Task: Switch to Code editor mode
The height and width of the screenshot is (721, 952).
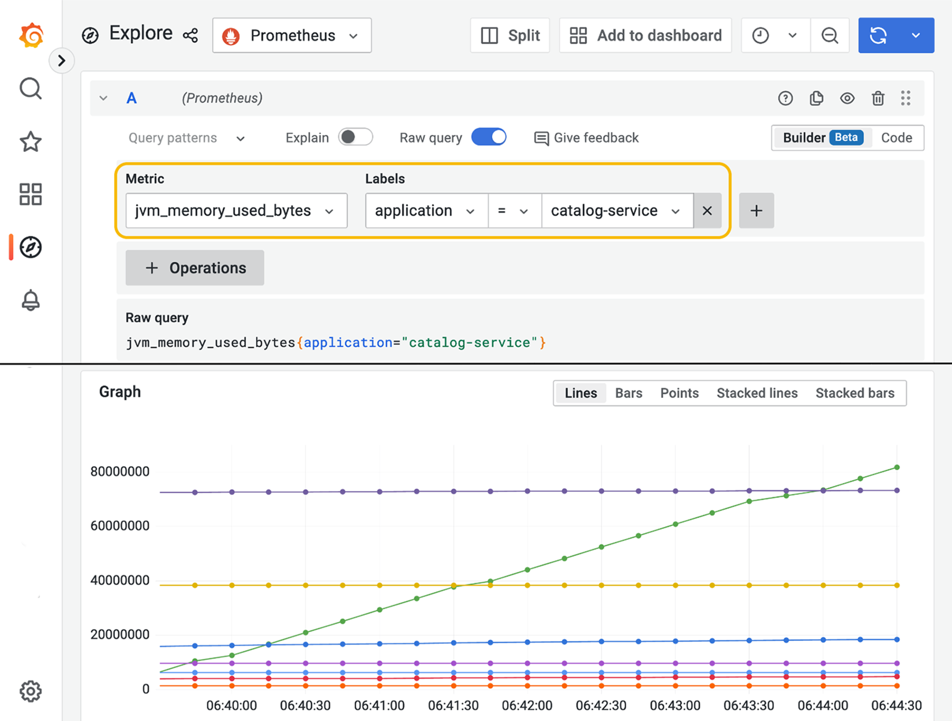Action: (x=897, y=137)
